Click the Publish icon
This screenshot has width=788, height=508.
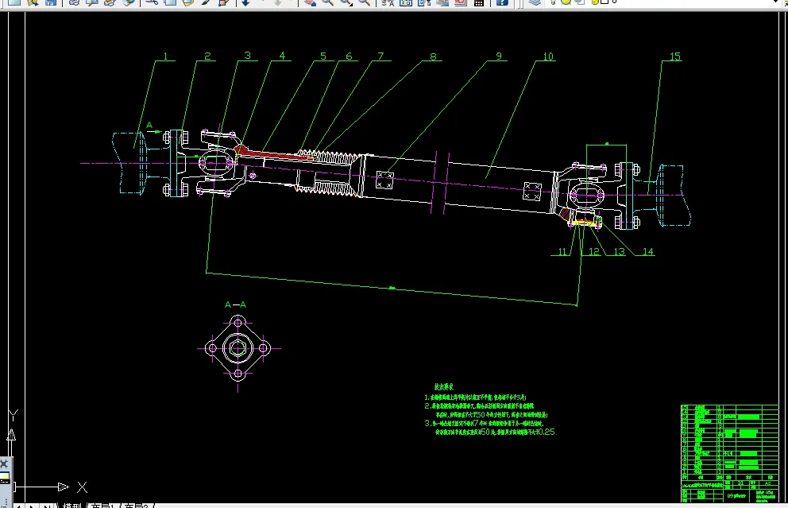110,2
